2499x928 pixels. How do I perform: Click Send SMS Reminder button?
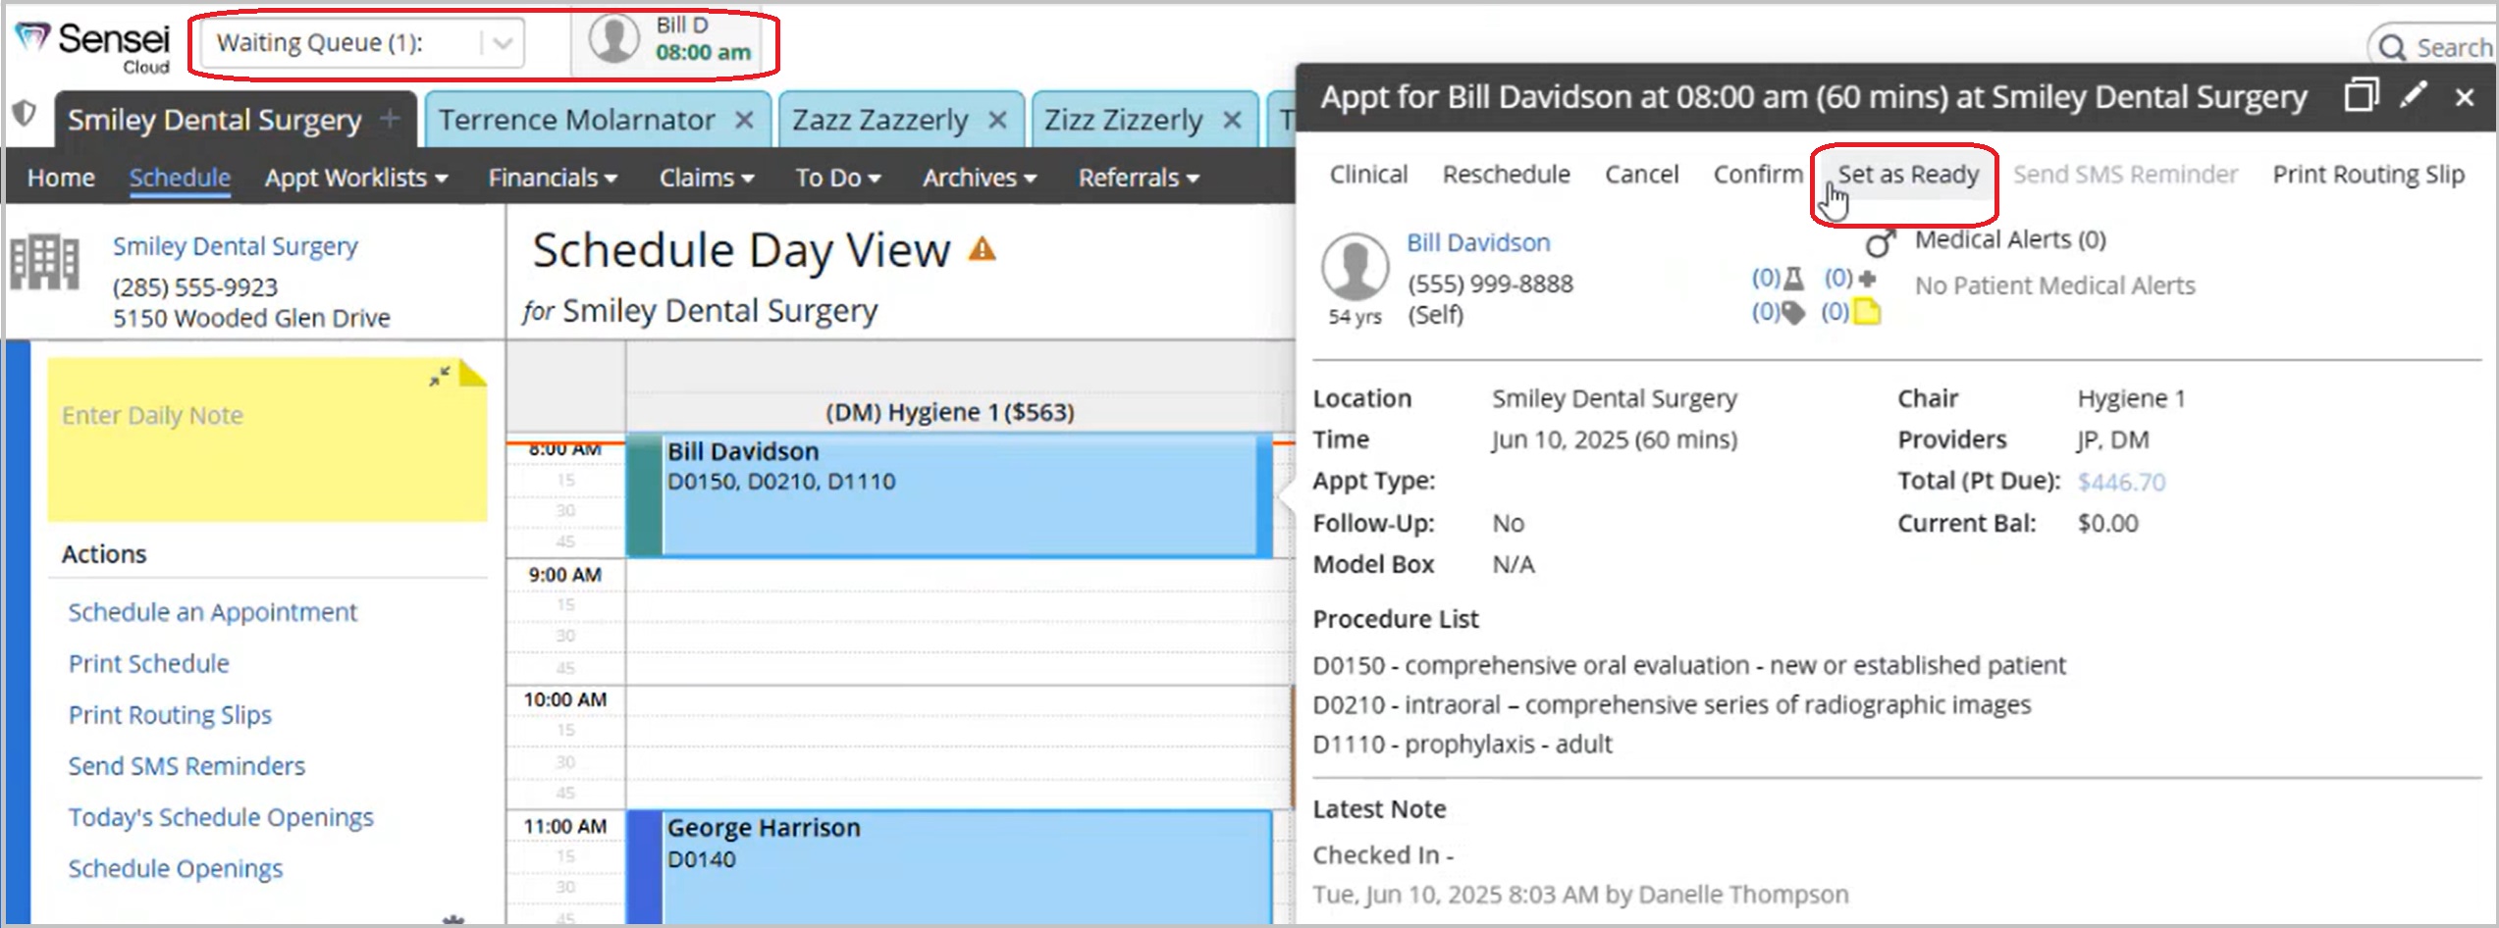pos(2125,175)
